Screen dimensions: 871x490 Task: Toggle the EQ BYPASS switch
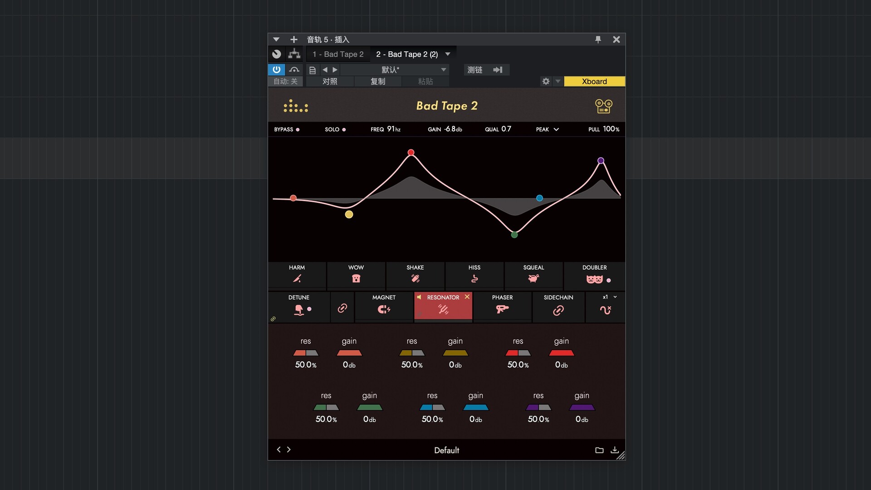(x=287, y=129)
